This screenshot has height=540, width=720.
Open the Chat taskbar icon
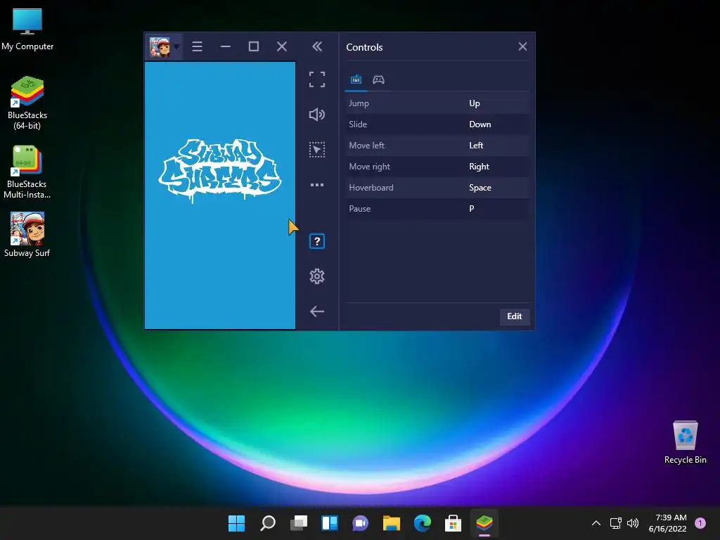(x=361, y=523)
